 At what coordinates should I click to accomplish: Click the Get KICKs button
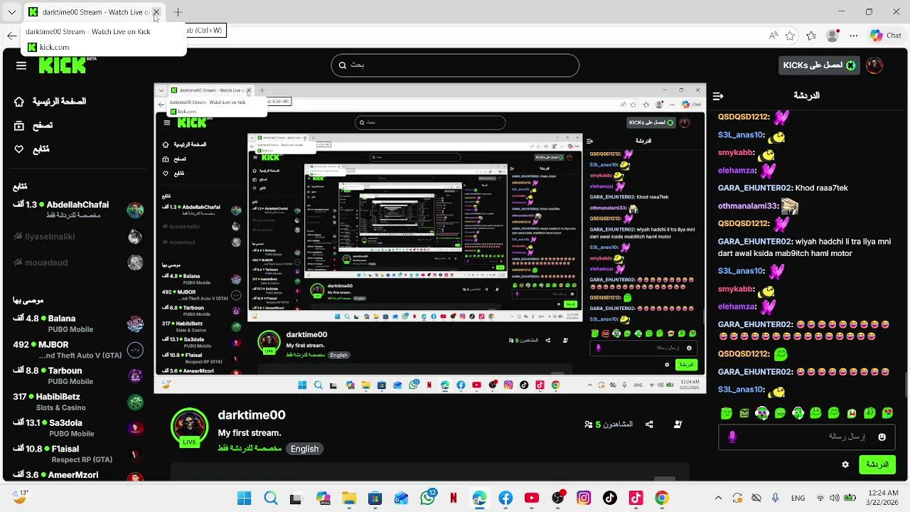818,65
